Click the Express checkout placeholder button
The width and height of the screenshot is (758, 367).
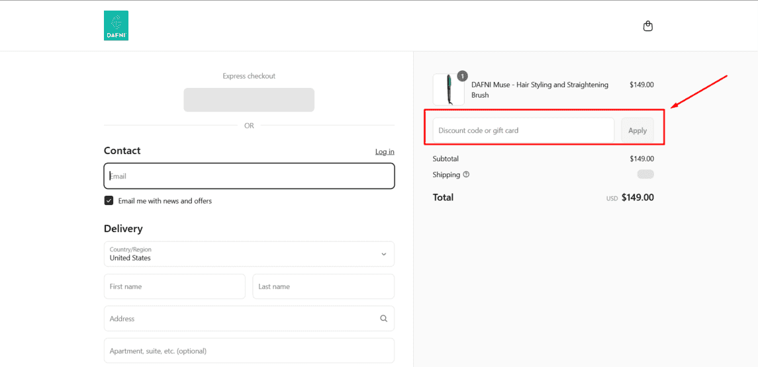coord(249,100)
